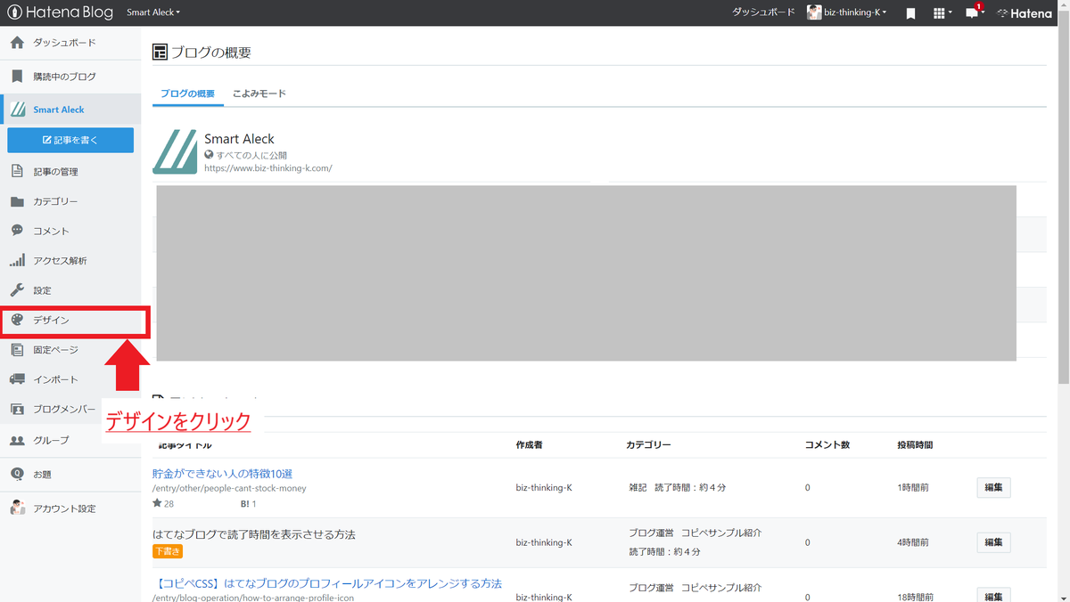The width and height of the screenshot is (1070, 602).
Task: Open お題 in sidebar
Action: (70, 475)
